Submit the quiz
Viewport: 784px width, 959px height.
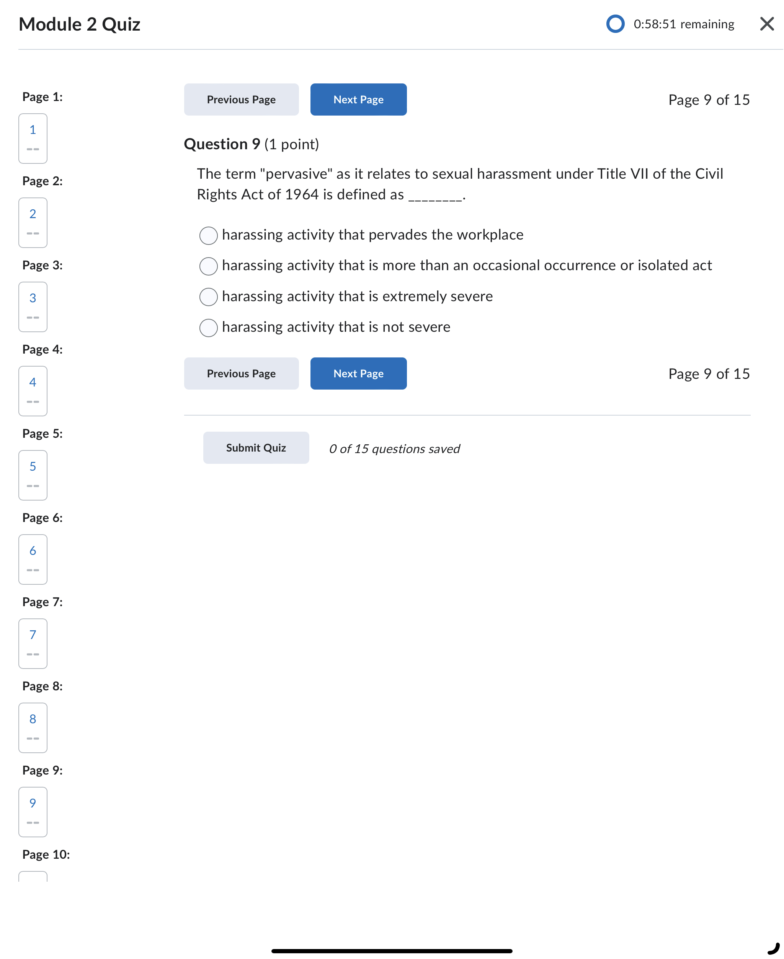[256, 447]
